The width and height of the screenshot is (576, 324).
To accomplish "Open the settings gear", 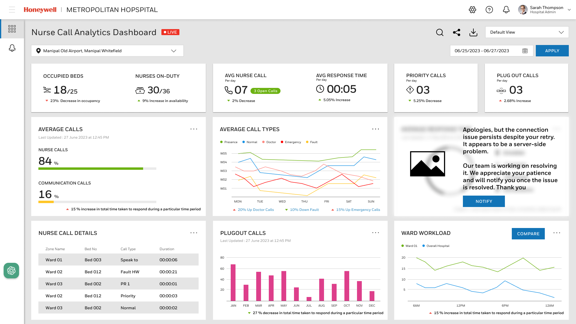I will click(x=472, y=10).
